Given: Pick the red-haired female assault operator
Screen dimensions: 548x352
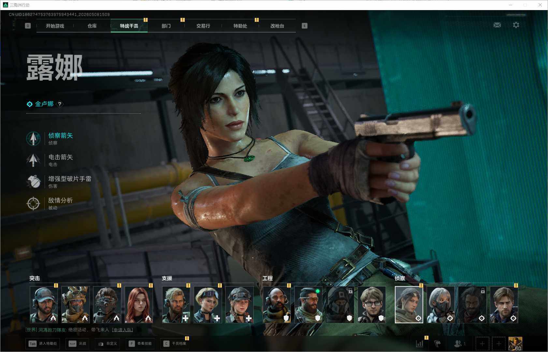Looking at the screenshot, I should [x=139, y=305].
